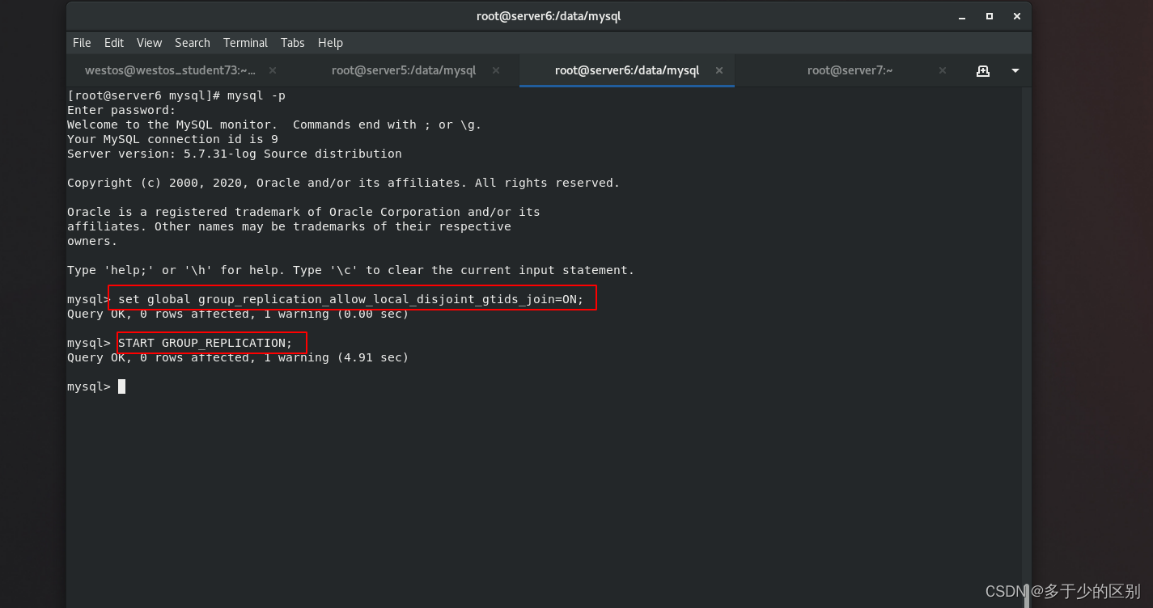The image size is (1153, 608).
Task: Click the 'mysql -p' command line
Action: [x=176, y=95]
